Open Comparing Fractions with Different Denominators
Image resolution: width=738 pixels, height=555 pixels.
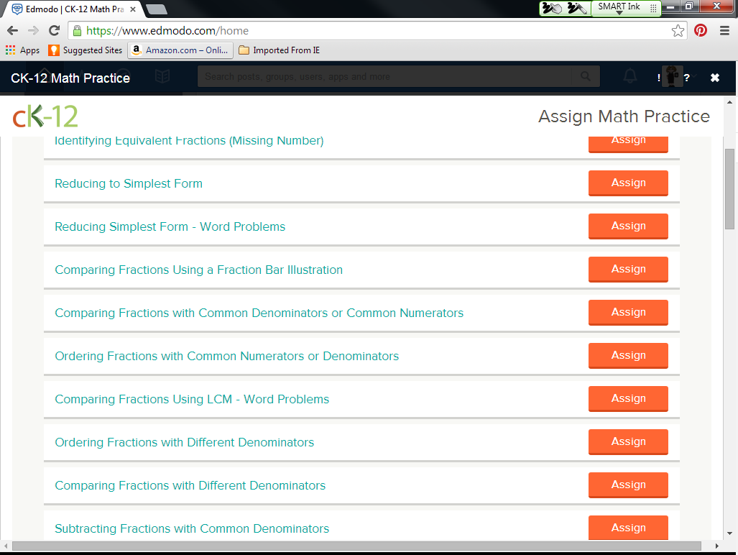click(x=190, y=485)
